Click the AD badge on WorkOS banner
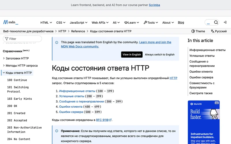Viewport: 231px width, 144px height. tap(217, 103)
